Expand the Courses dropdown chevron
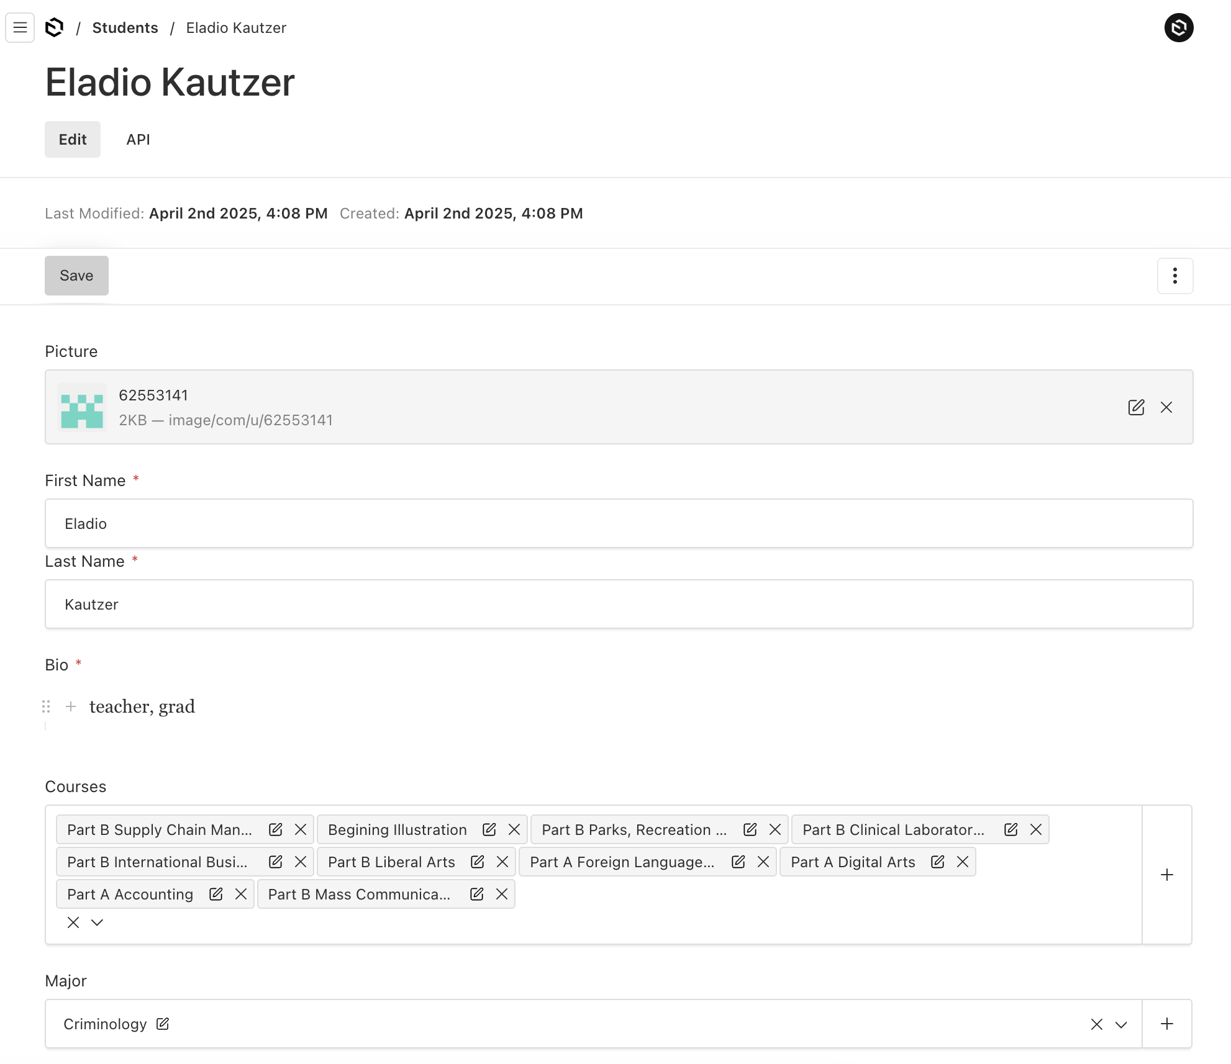Image resolution: width=1231 pixels, height=1064 pixels. 97,923
